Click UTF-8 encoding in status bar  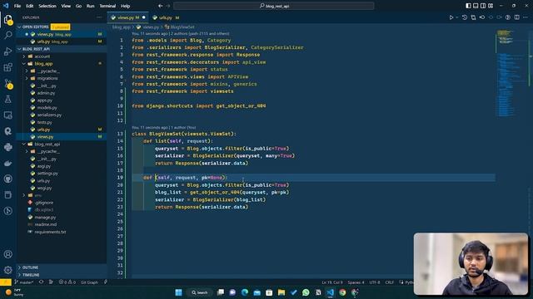(x=375, y=282)
